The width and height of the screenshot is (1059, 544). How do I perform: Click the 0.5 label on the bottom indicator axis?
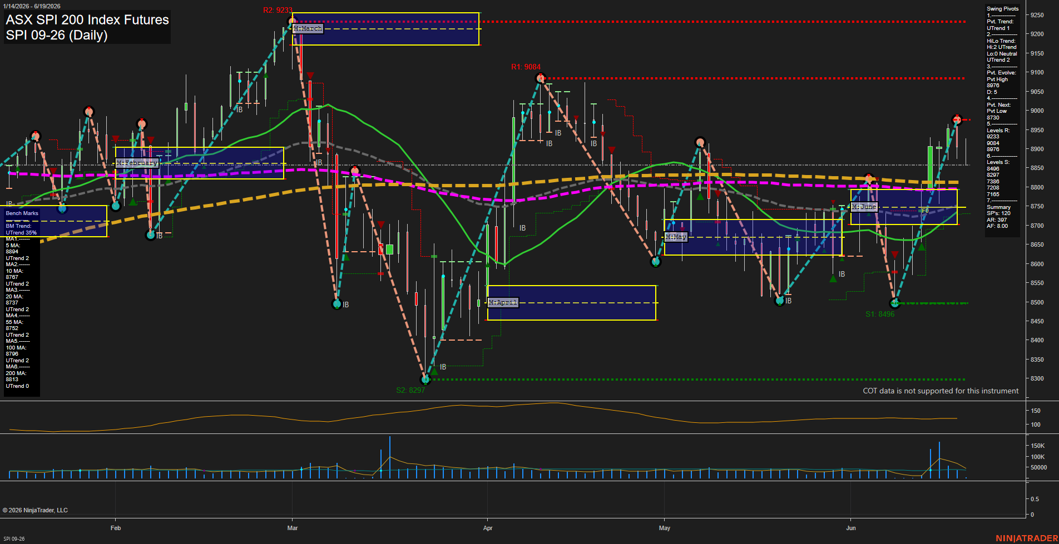1035,499
